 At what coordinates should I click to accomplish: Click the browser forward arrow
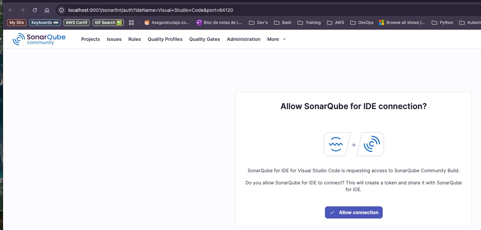click(x=23, y=10)
